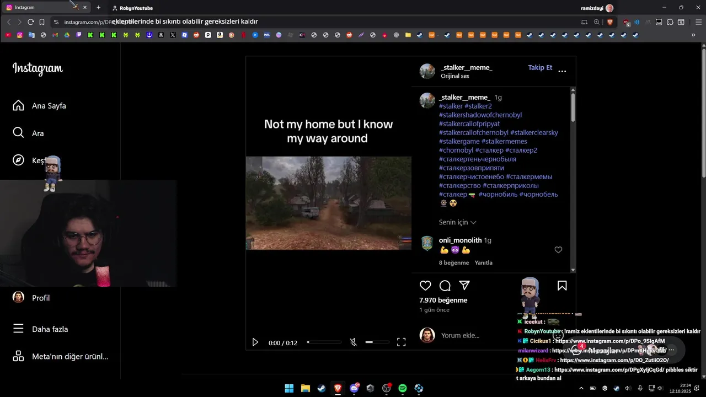706x397 pixels.
Task: Open the yellow folder bookmark
Action: (408, 35)
